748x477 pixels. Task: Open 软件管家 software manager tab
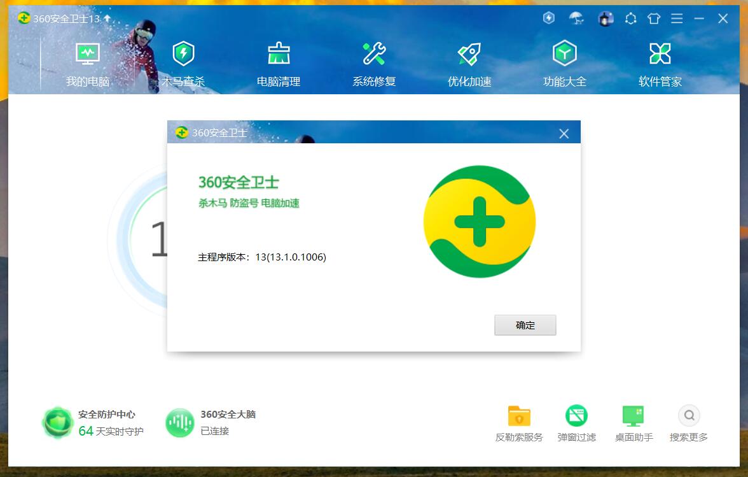click(x=660, y=65)
